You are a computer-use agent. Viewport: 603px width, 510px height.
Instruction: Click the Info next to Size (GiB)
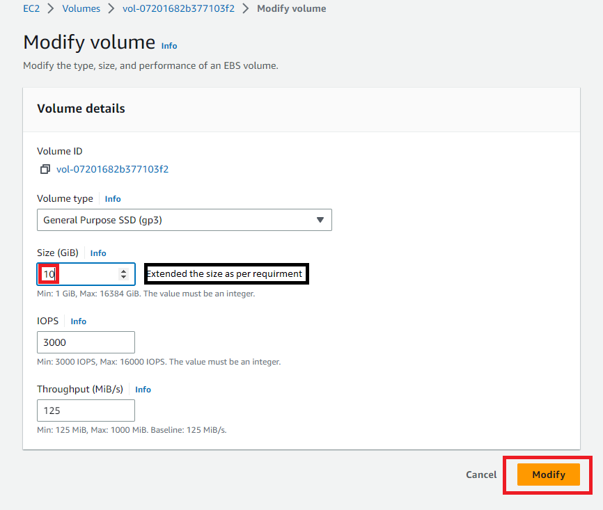pyautogui.click(x=97, y=253)
